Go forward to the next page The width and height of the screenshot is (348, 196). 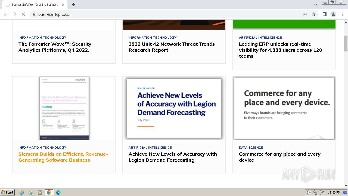[15, 14]
